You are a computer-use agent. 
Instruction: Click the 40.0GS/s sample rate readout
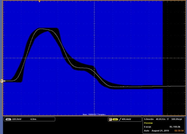click(161, 119)
